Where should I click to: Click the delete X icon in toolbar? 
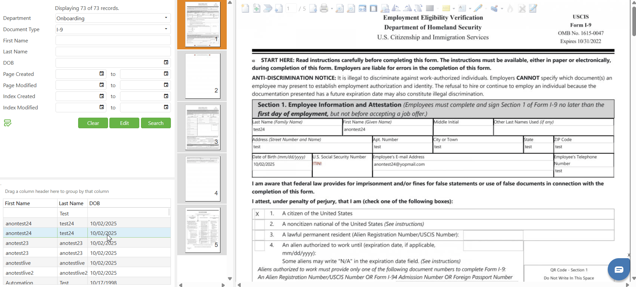pos(522,9)
